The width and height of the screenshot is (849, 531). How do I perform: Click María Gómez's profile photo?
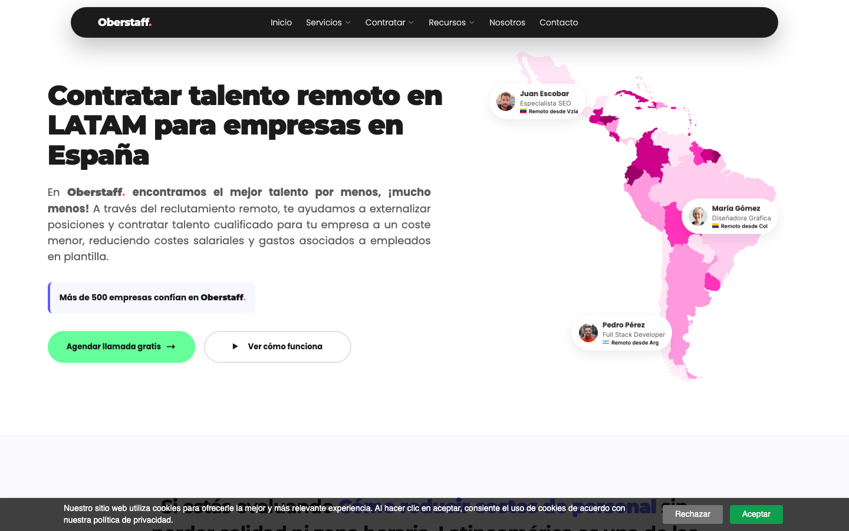[x=698, y=217]
